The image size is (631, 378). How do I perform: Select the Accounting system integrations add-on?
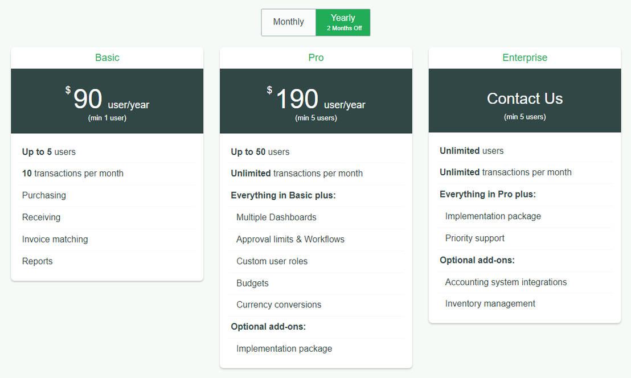tap(506, 282)
